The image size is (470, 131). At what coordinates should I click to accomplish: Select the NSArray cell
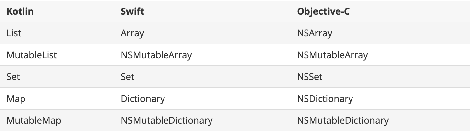314,33
